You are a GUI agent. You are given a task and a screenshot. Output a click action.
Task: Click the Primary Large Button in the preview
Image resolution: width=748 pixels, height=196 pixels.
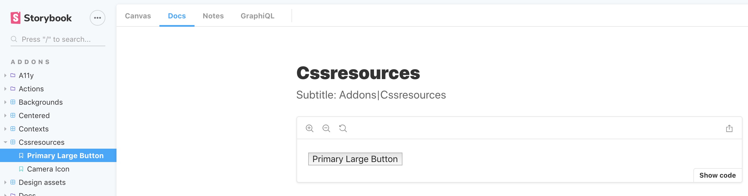point(355,159)
